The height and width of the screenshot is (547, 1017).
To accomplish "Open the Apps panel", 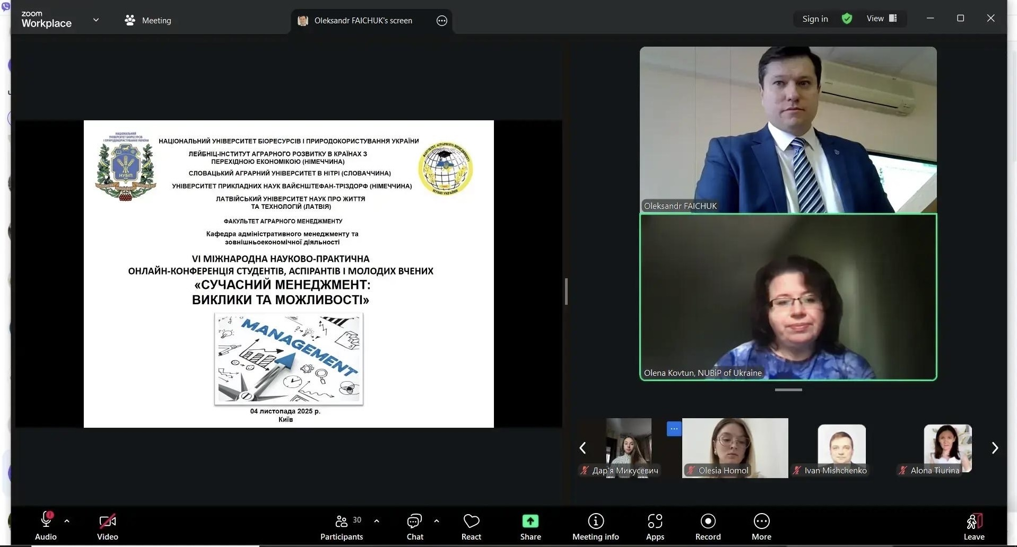I will click(655, 526).
